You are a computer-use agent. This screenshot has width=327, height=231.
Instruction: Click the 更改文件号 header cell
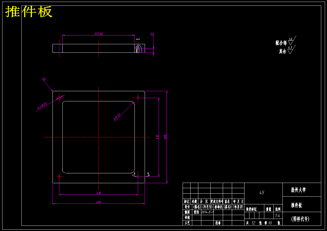point(217,202)
